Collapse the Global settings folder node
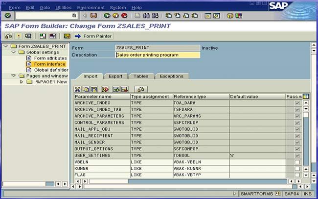Screen dimensions: 318x199 coord(13,52)
